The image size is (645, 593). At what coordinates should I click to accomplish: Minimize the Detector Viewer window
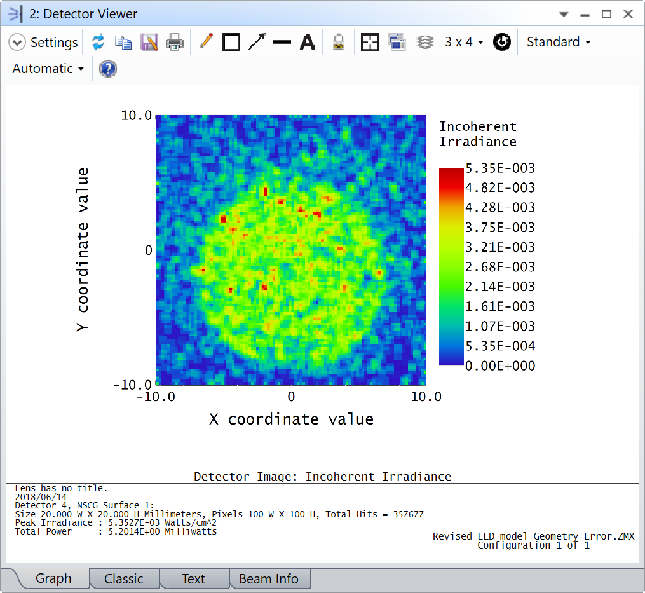(585, 15)
